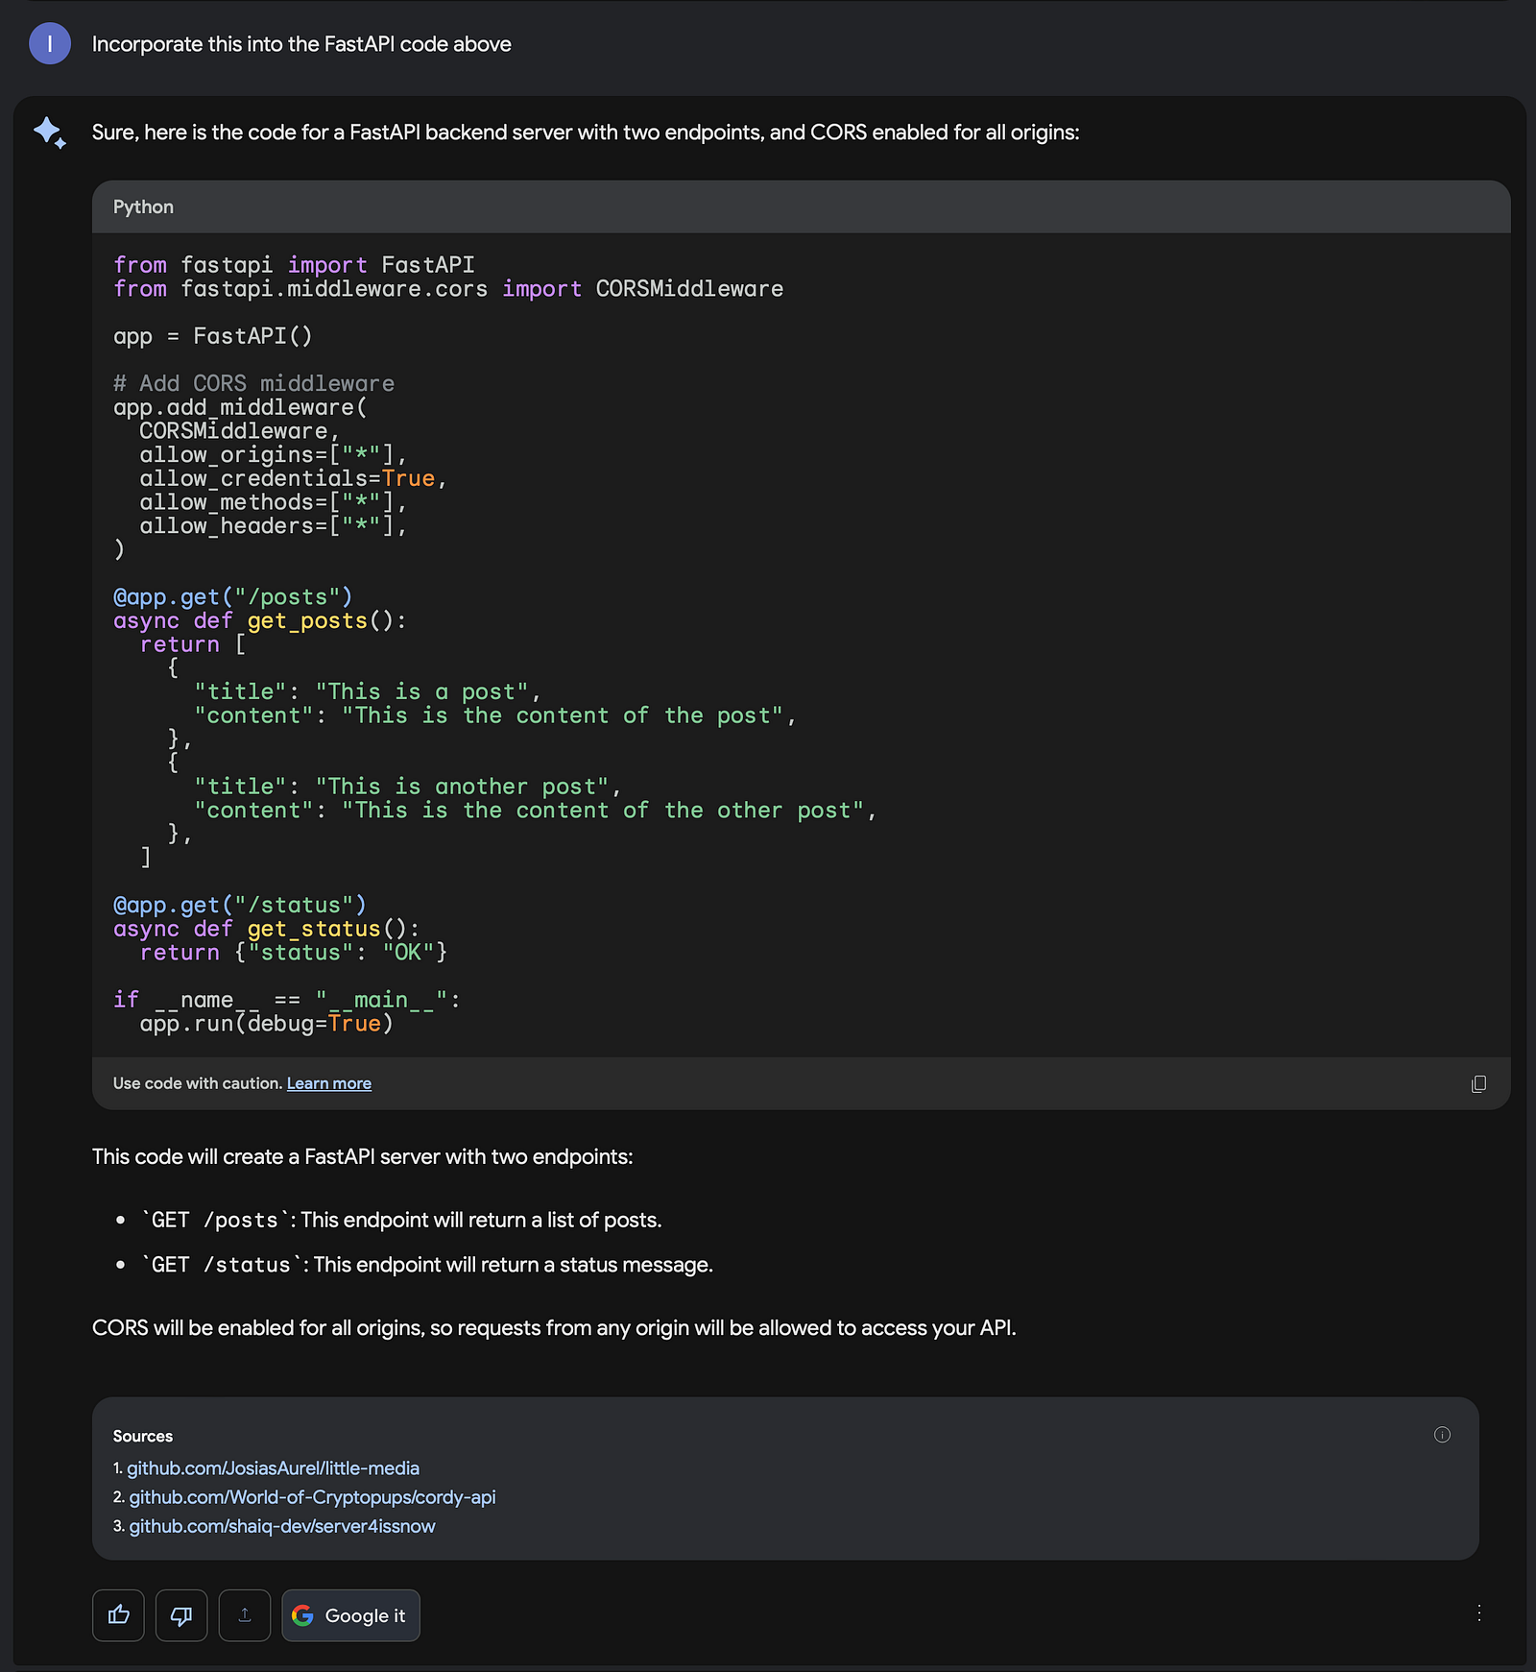Click the Python code block header label
This screenshot has height=1672, width=1536.
pos(143,206)
